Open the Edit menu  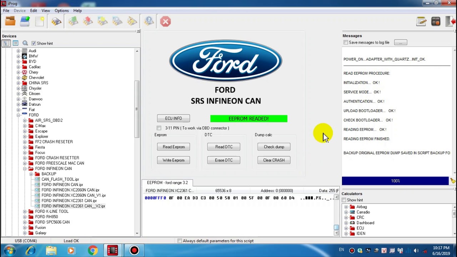point(34,11)
